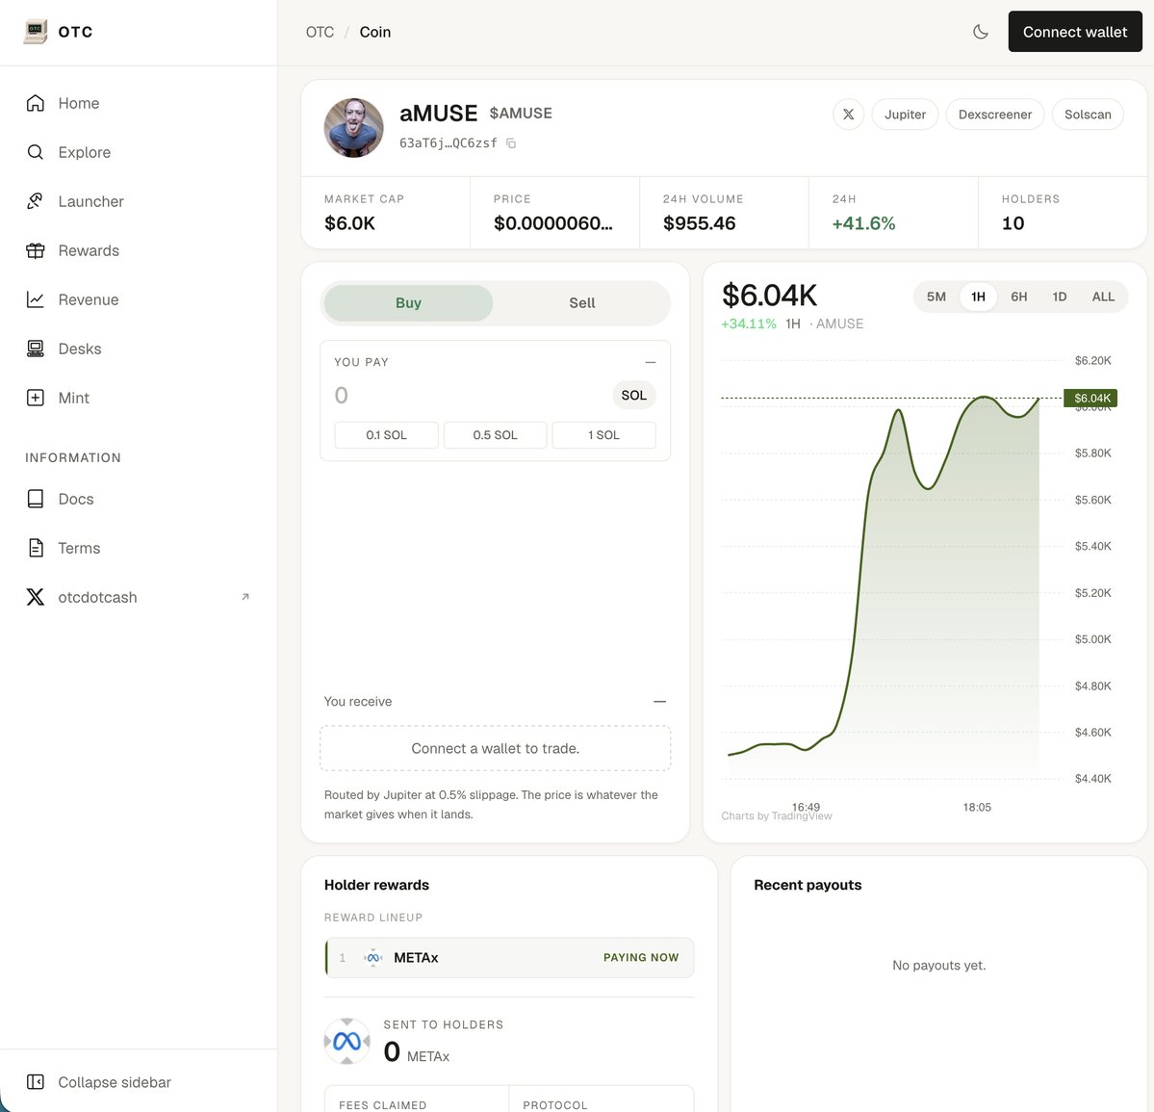Click the Charts by TradingView attribution
Screen dimensions: 1154x1112
coord(777,816)
